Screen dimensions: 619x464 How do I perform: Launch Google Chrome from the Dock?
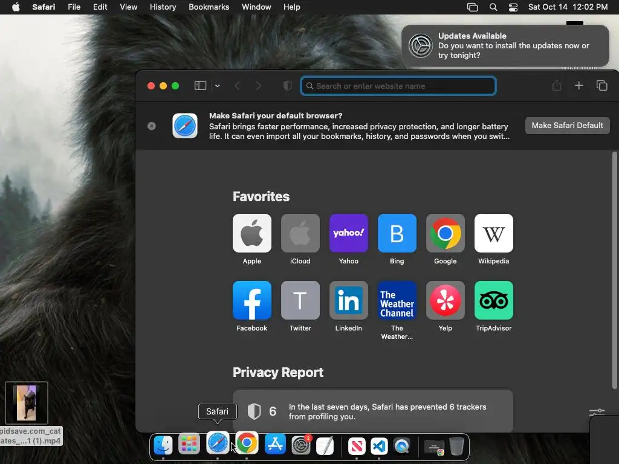click(247, 443)
